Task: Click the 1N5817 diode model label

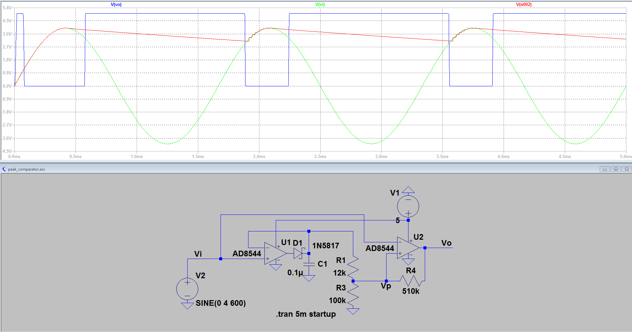Action: coord(325,246)
